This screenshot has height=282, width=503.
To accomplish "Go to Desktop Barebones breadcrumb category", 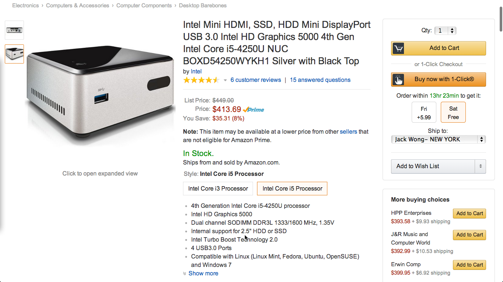I will (203, 6).
